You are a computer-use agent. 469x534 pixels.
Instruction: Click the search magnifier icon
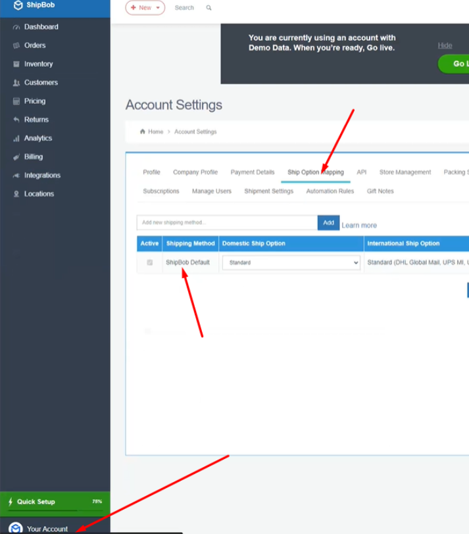tap(209, 8)
